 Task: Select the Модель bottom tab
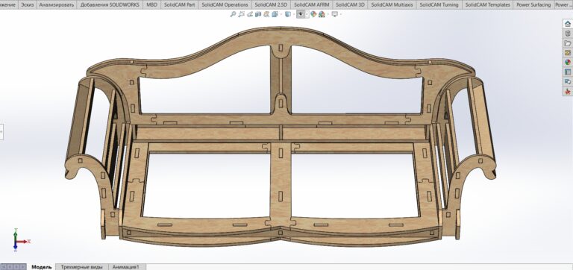tap(41, 267)
